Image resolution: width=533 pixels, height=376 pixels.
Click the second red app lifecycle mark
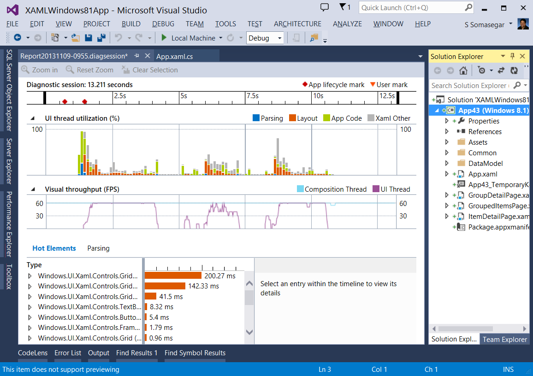[85, 101]
